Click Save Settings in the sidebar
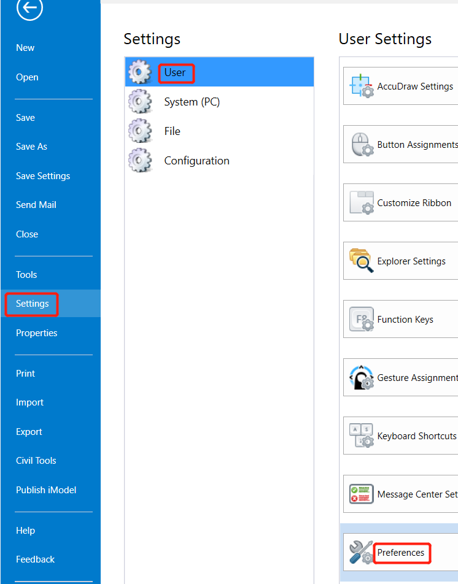The width and height of the screenshot is (458, 584). tap(43, 176)
